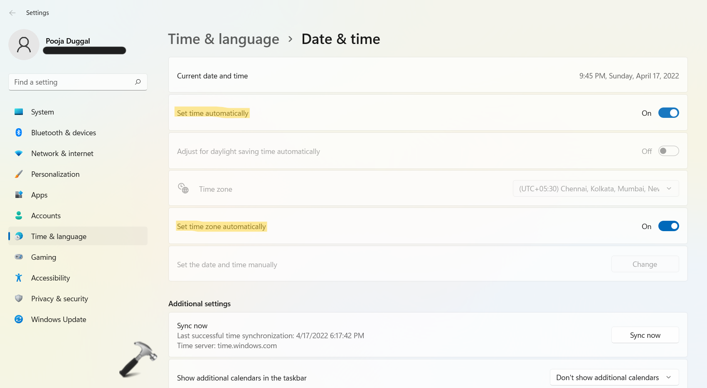
Task: Go to Time & language breadcrumb
Action: (x=224, y=39)
